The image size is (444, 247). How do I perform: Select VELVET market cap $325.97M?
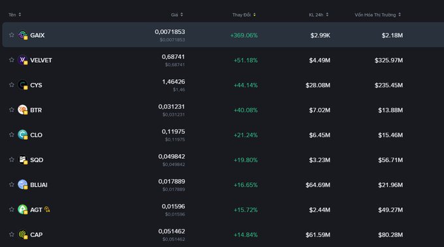pos(388,60)
